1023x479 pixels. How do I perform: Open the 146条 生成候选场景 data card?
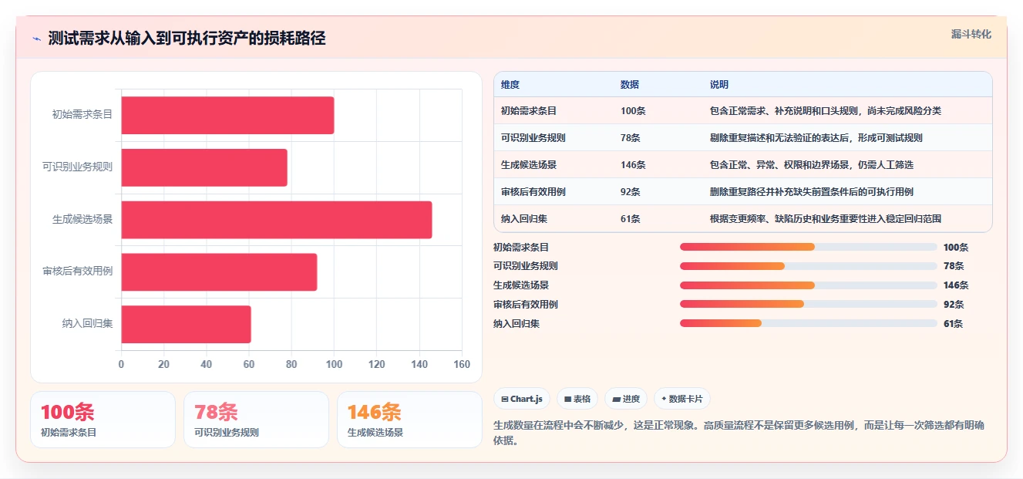[x=409, y=420]
